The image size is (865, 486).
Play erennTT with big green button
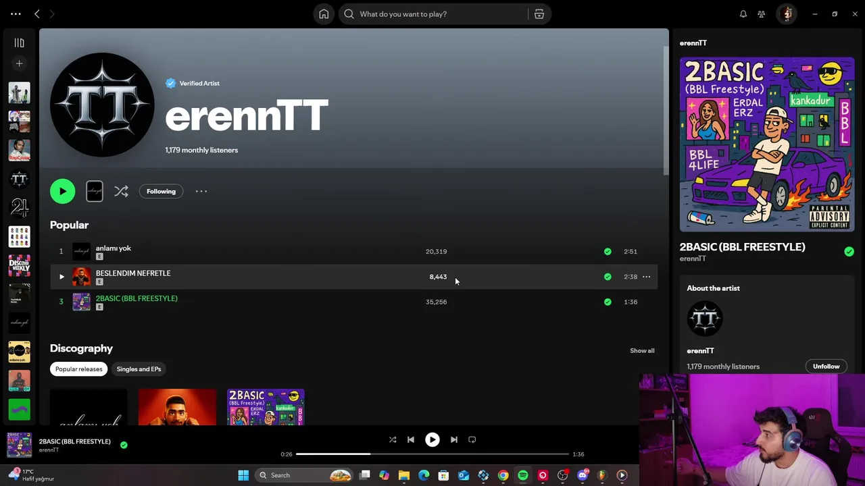63,191
